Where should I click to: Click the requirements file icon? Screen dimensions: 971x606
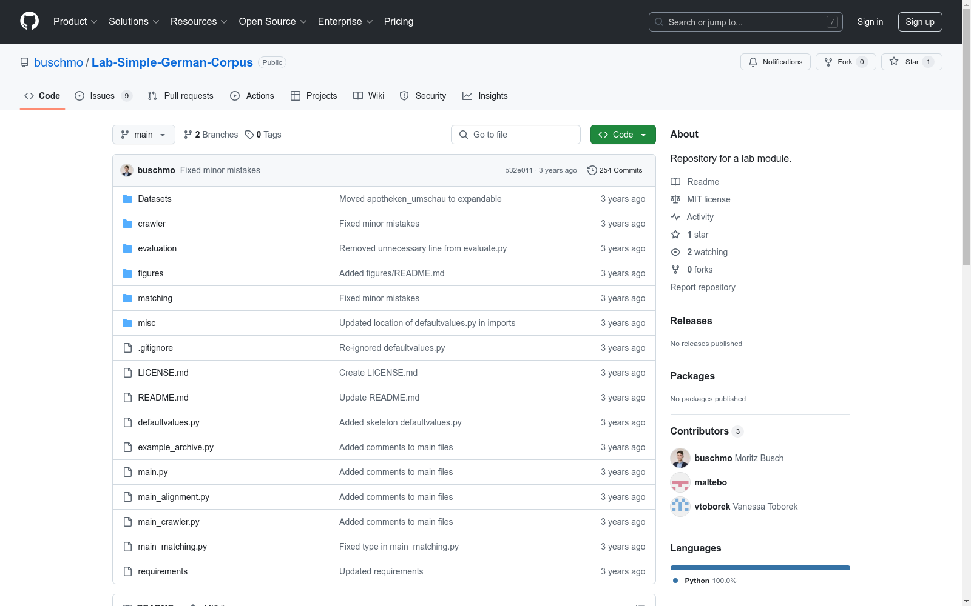(x=127, y=571)
